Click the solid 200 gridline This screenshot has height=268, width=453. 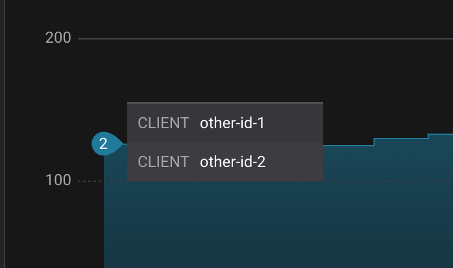260,39
